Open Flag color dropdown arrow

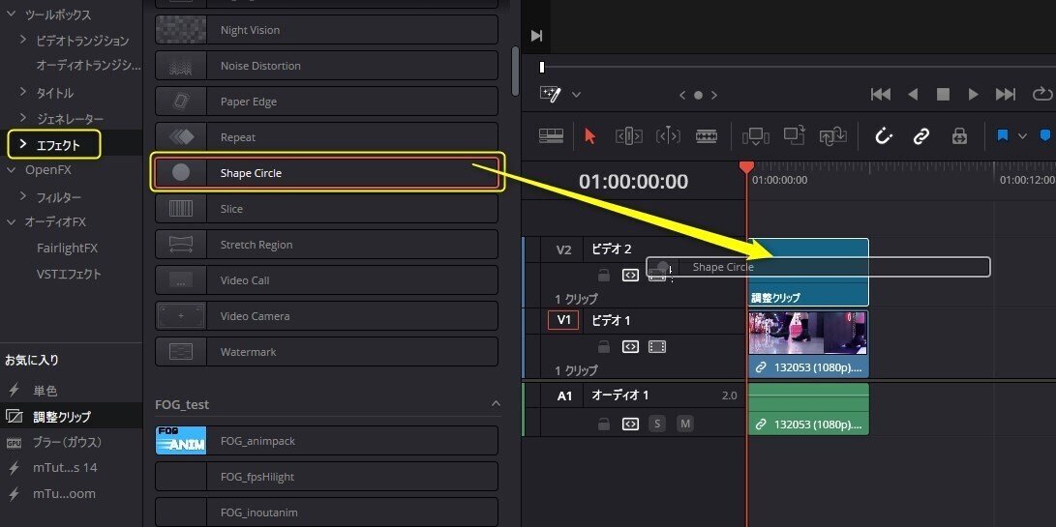1022,136
